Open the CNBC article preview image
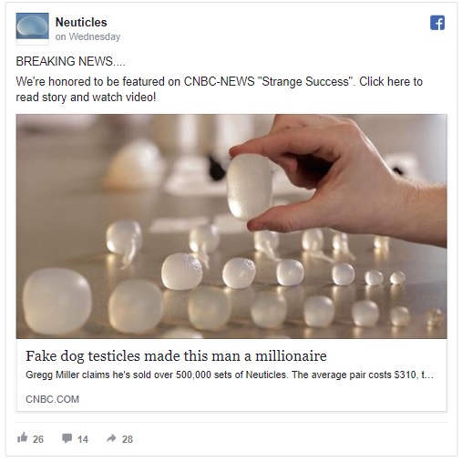 coord(231,226)
